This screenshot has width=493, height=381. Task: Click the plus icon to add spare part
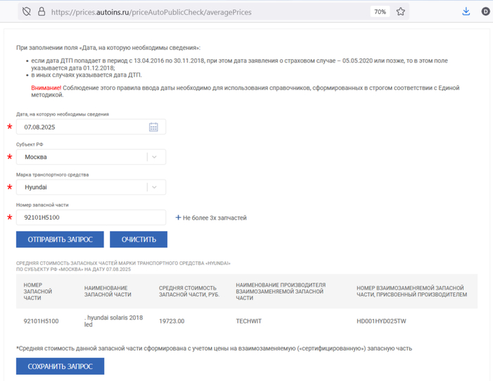(x=178, y=218)
